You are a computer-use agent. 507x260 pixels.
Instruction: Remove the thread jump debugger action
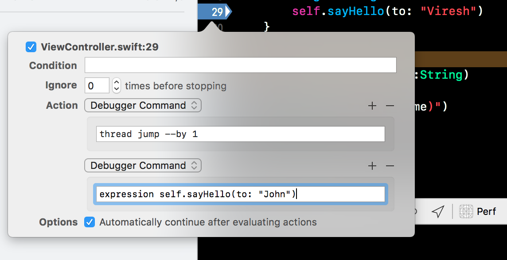pyautogui.click(x=390, y=106)
